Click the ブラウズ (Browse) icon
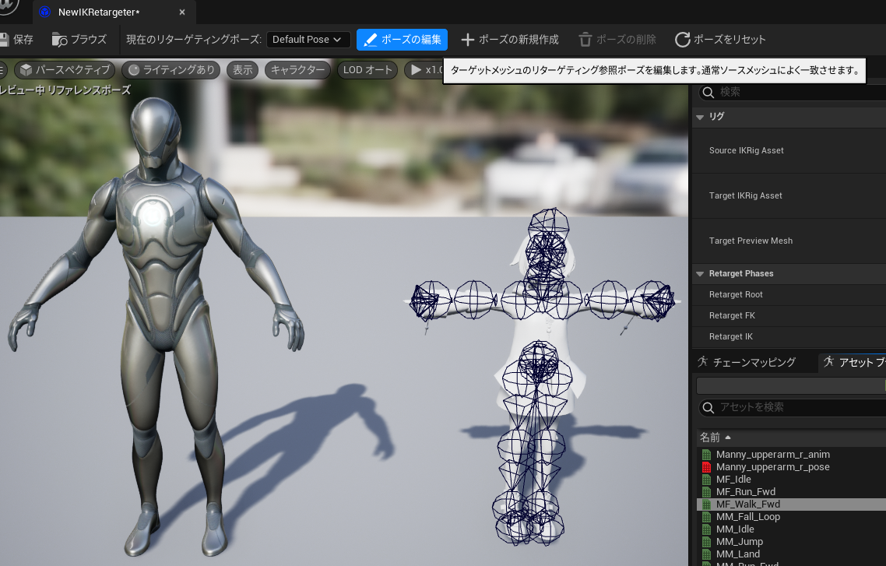The height and width of the screenshot is (566, 886). point(58,39)
